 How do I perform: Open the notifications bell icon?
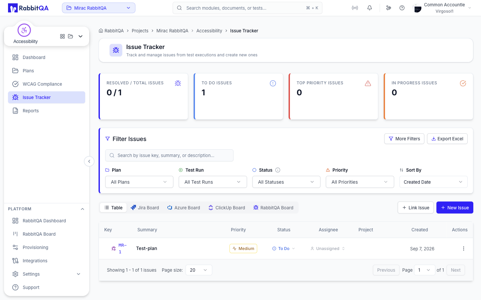coord(369,8)
